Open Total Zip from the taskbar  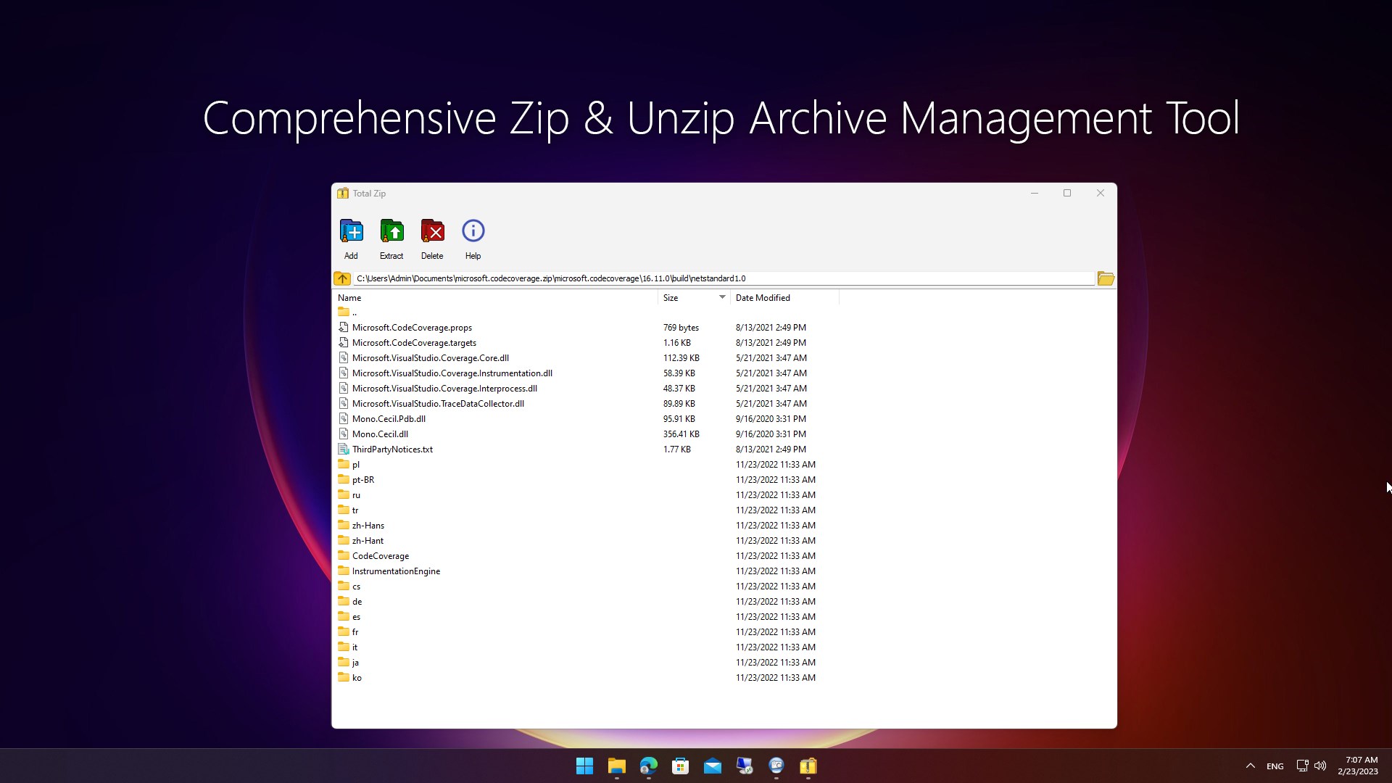point(807,766)
